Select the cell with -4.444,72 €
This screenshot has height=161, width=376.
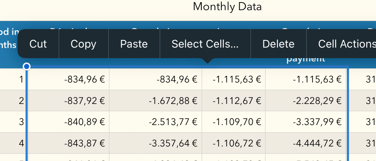coord(306,143)
